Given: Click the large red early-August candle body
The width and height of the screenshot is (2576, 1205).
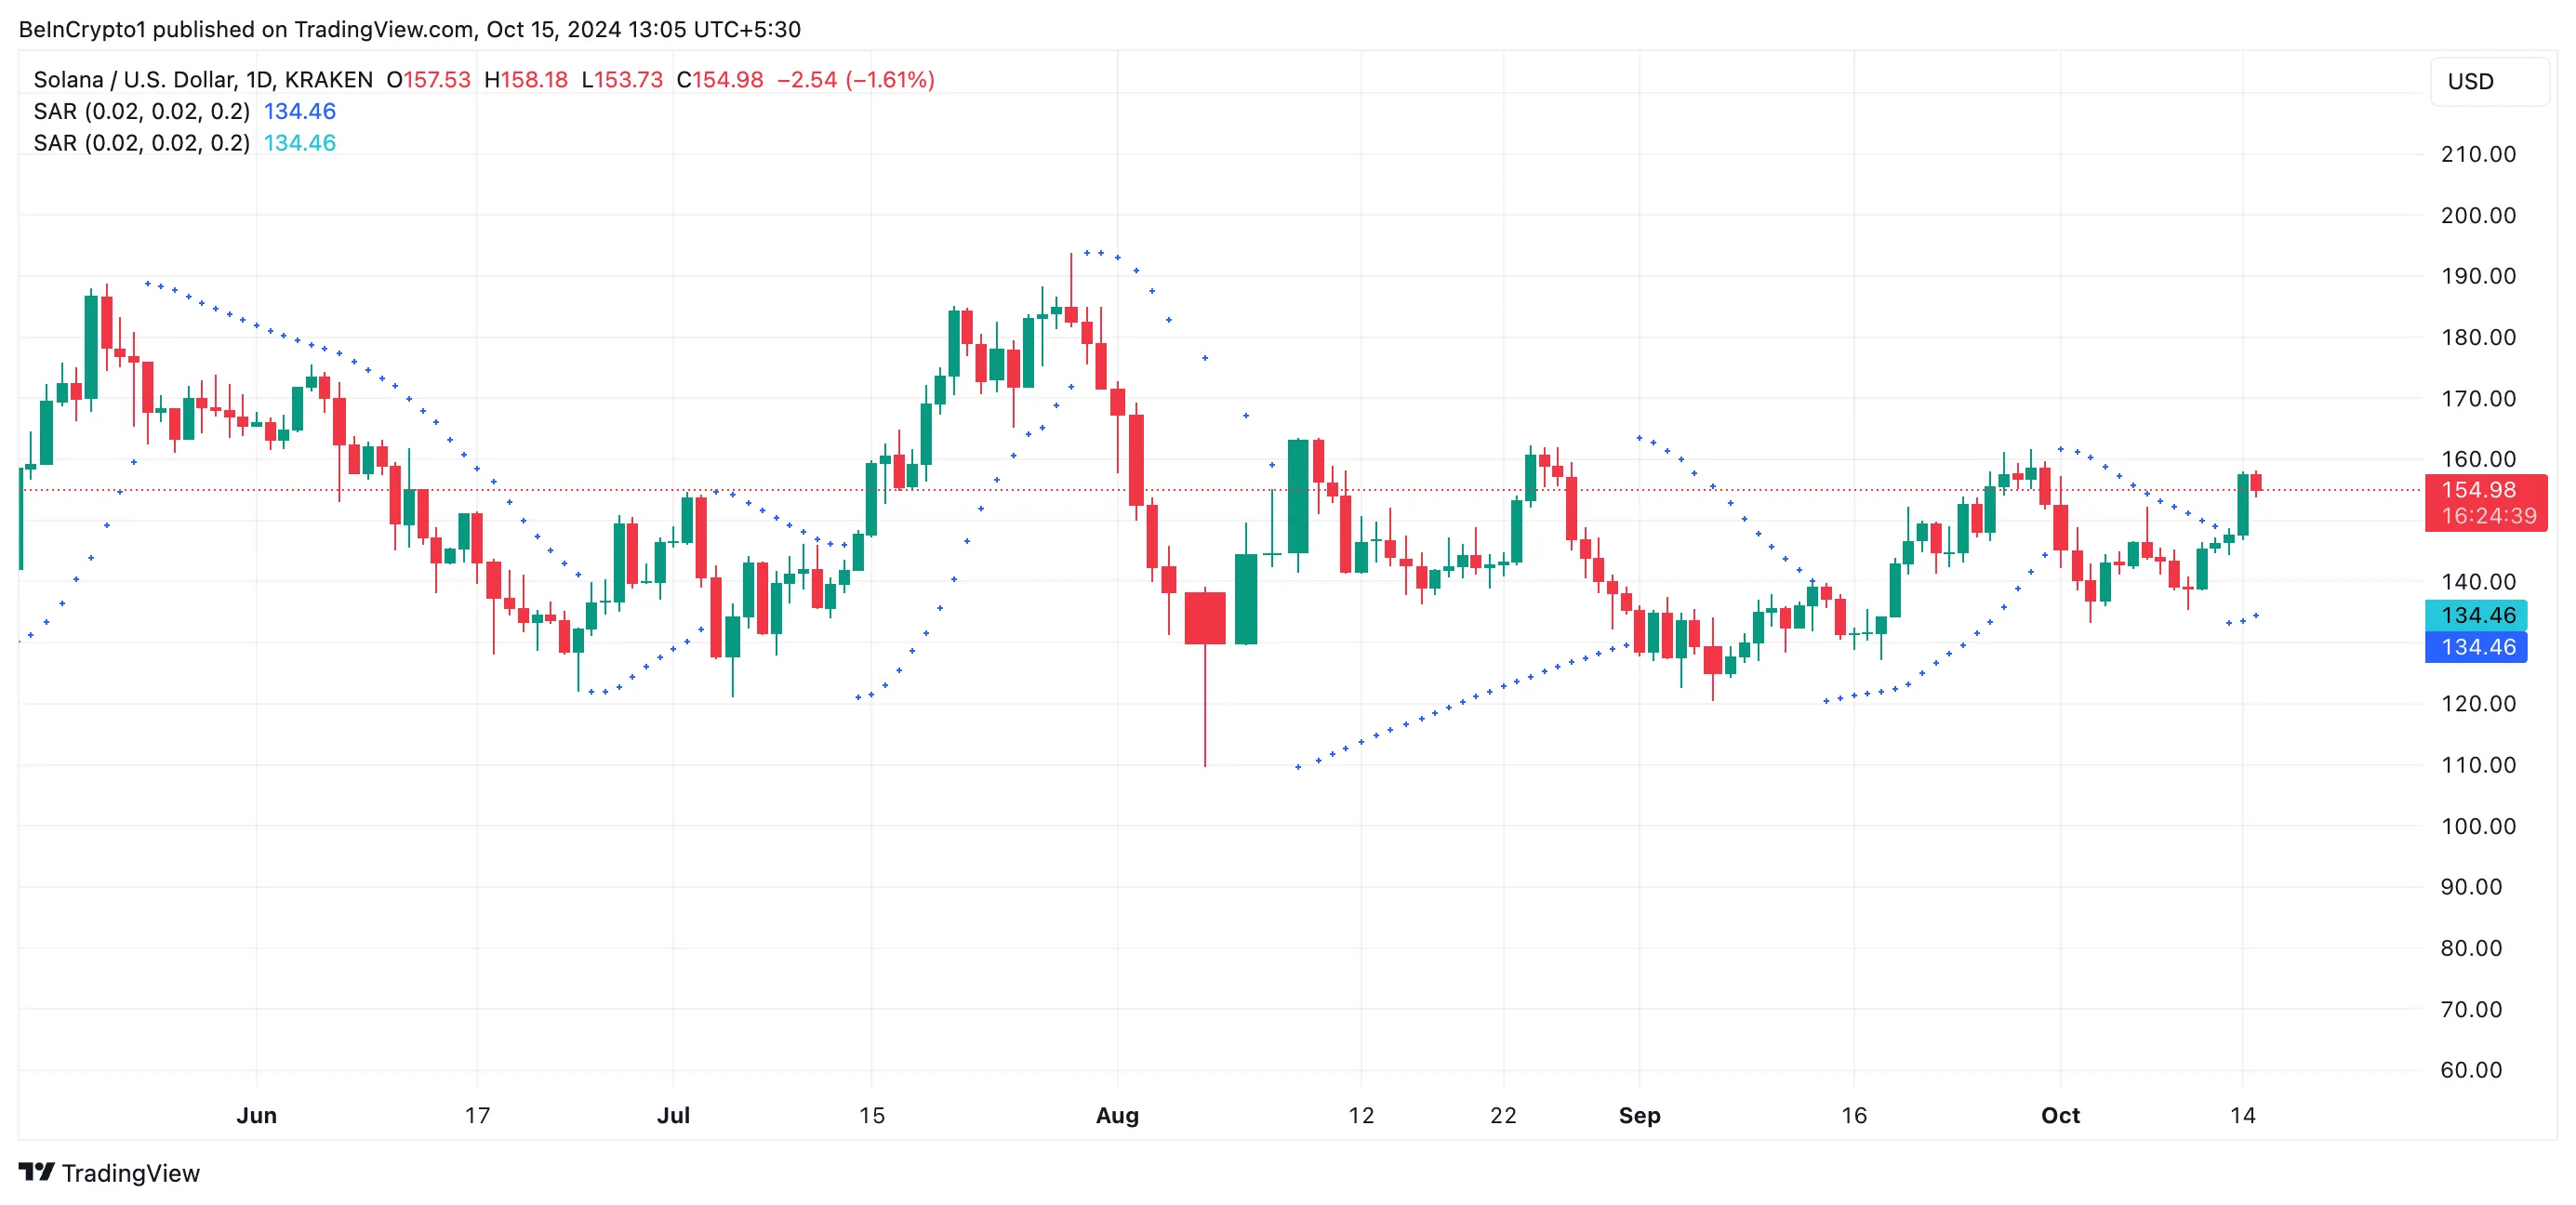Looking at the screenshot, I should pos(1205,618).
